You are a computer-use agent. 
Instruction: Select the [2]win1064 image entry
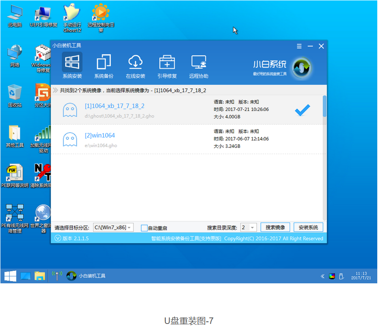coord(100,136)
